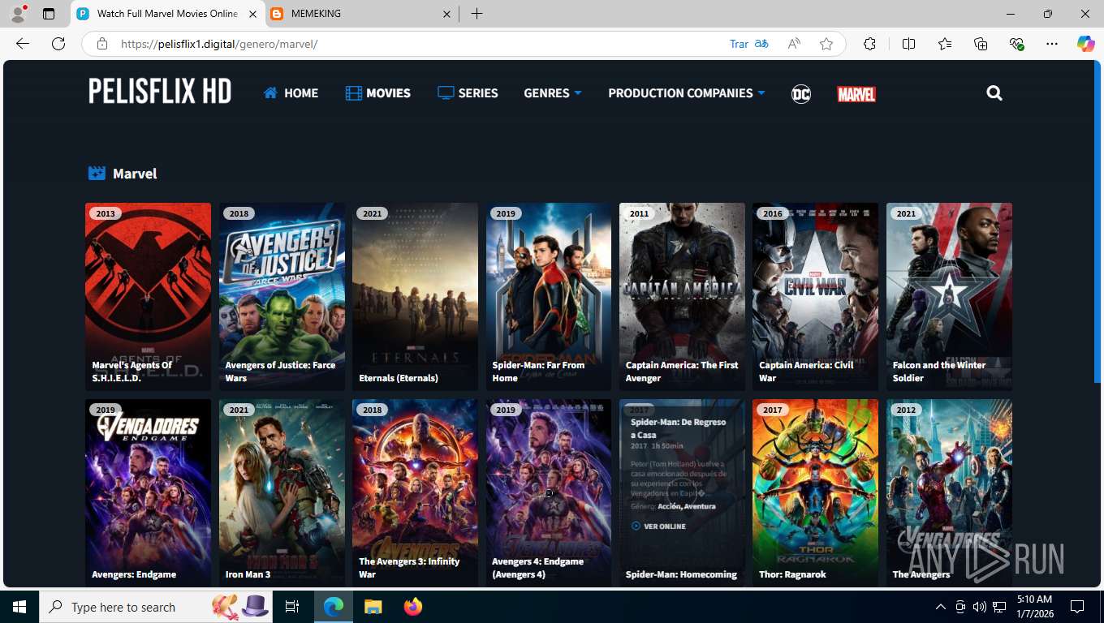Click the Aventura genre link
Viewport: 1104px width, 623px height.
pyautogui.click(x=700, y=506)
